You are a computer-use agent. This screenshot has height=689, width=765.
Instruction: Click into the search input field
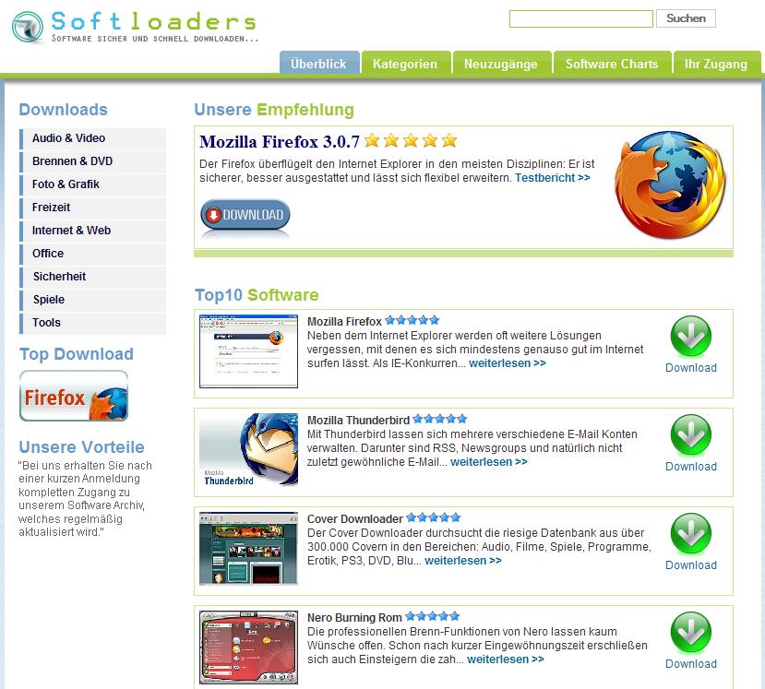[581, 19]
